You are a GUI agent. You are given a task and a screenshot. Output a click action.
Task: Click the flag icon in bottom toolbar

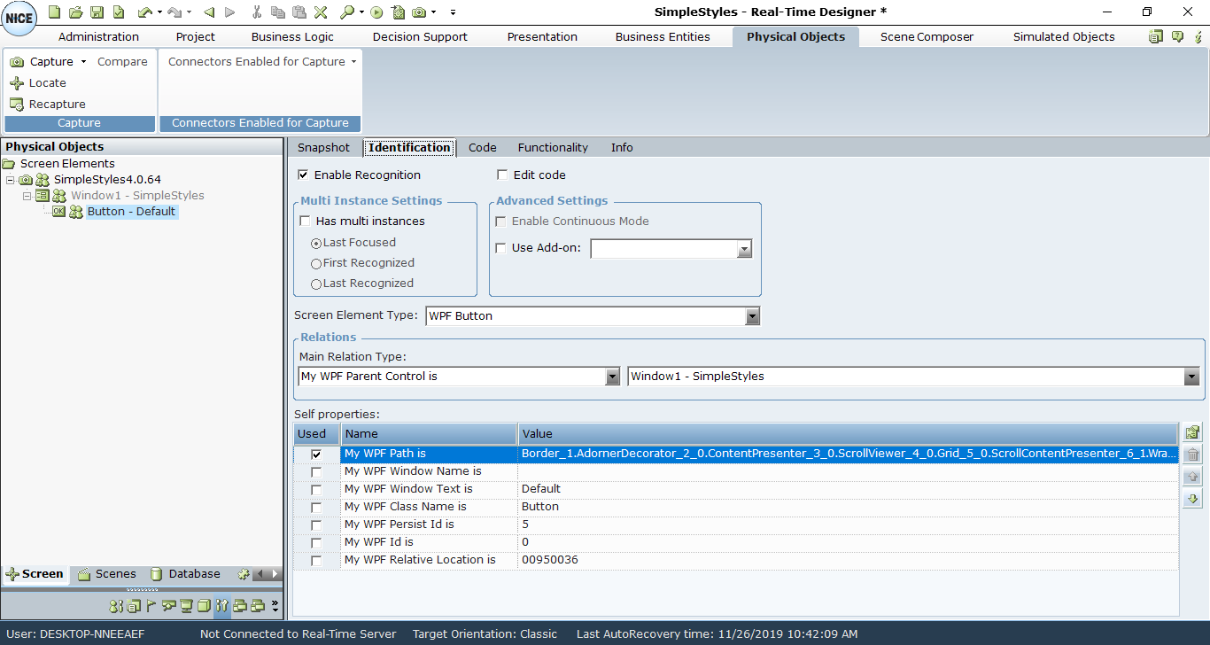coord(151,607)
